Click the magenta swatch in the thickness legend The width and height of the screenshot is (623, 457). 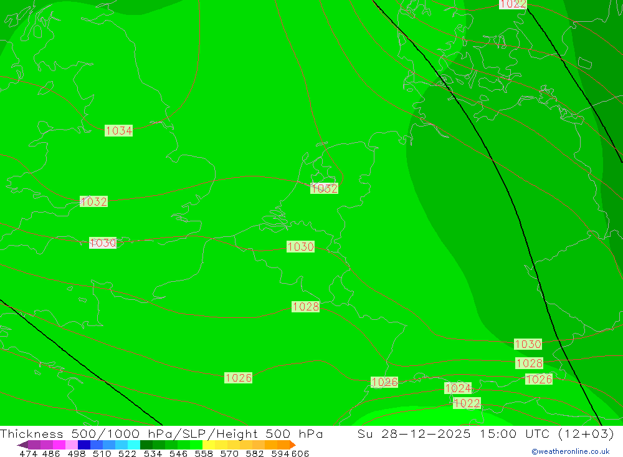(x=59, y=445)
